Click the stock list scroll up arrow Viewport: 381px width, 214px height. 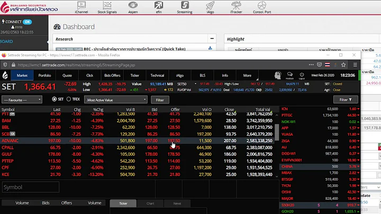277,115
